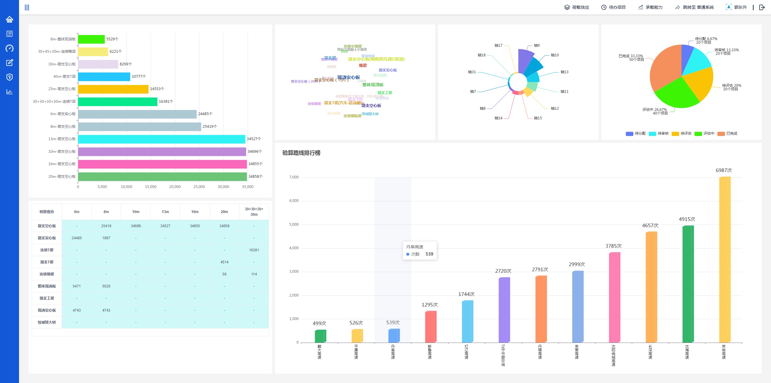
Task: Click the 20m-简支空心板 green horizontal bar
Action: [x=162, y=177]
